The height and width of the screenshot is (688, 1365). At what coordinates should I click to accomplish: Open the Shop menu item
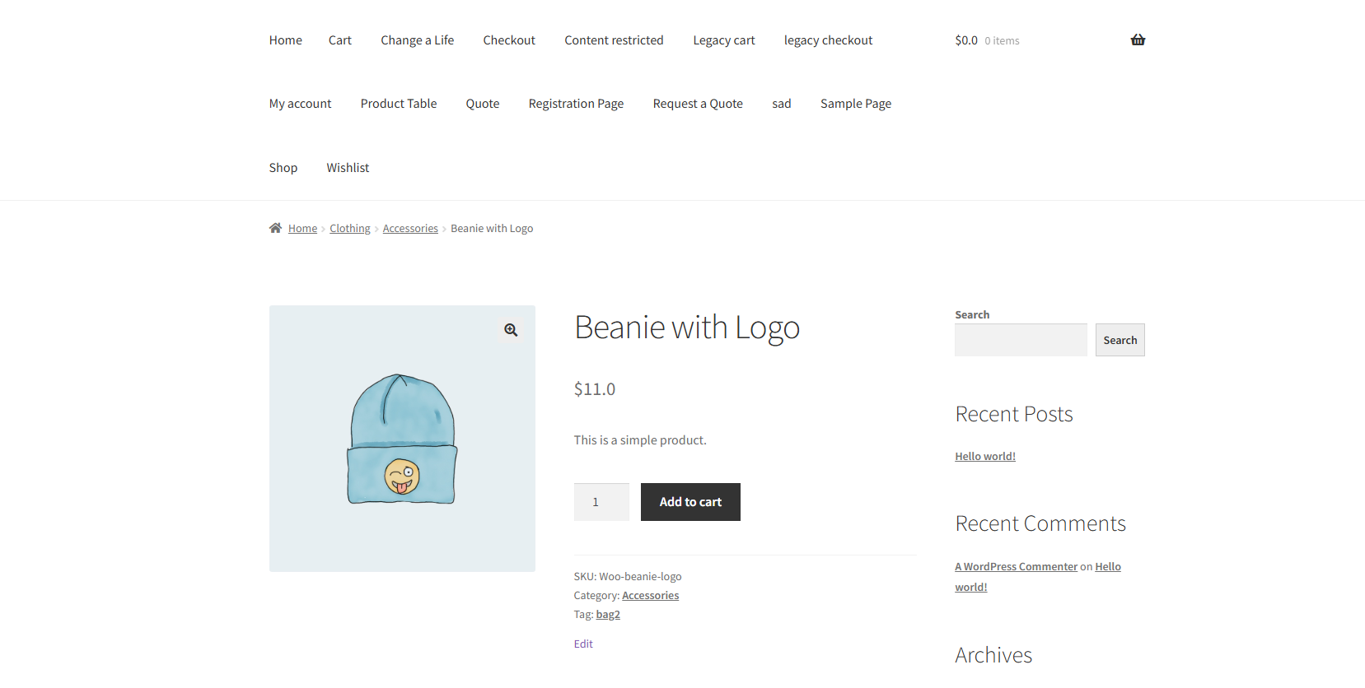(283, 168)
